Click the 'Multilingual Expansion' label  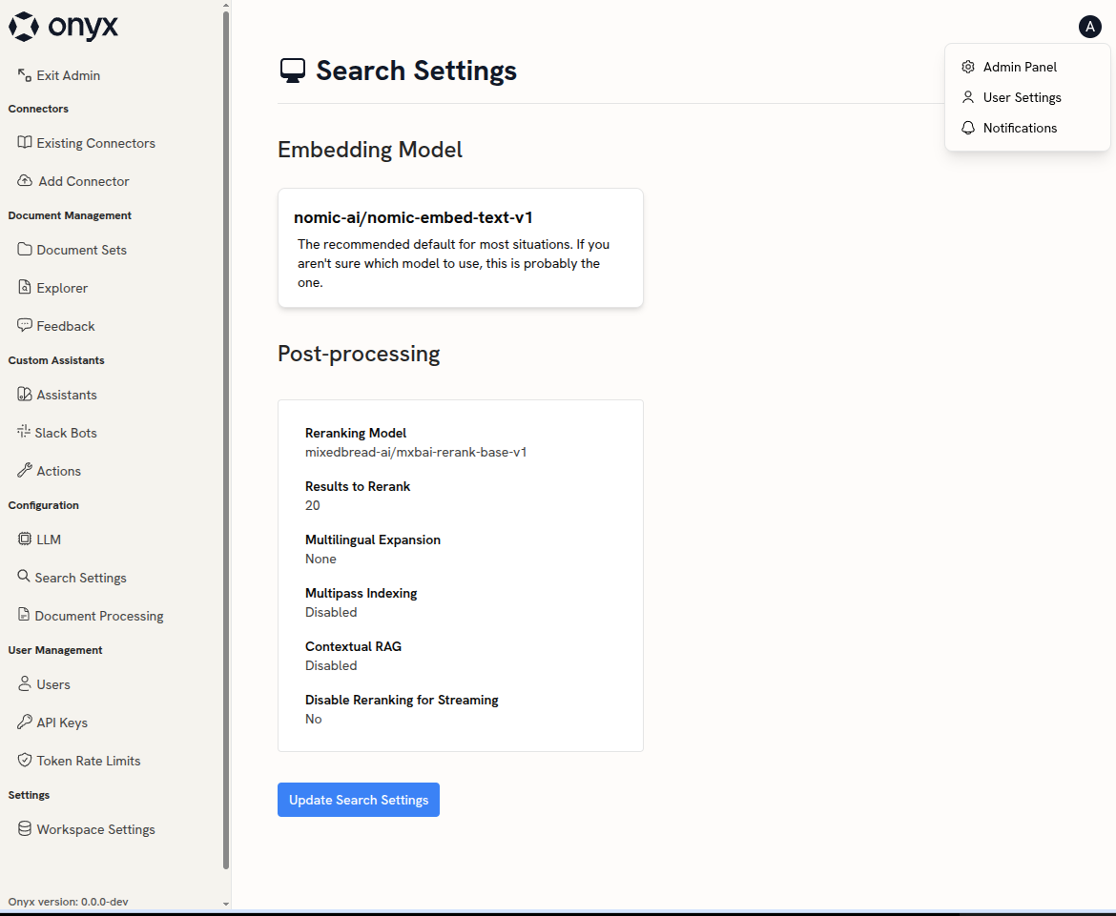pyautogui.click(x=372, y=539)
